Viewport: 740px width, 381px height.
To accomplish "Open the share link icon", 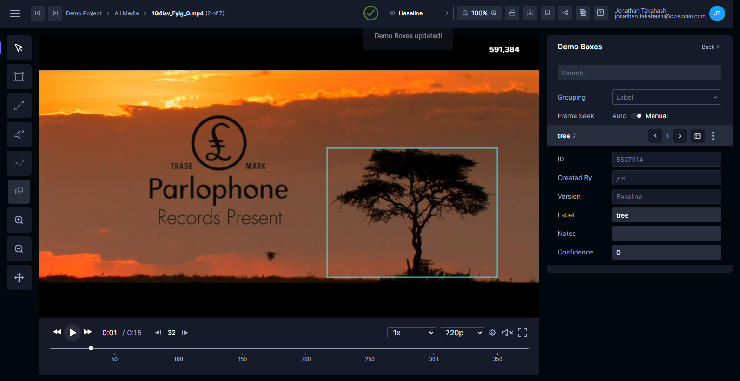I will [x=565, y=13].
